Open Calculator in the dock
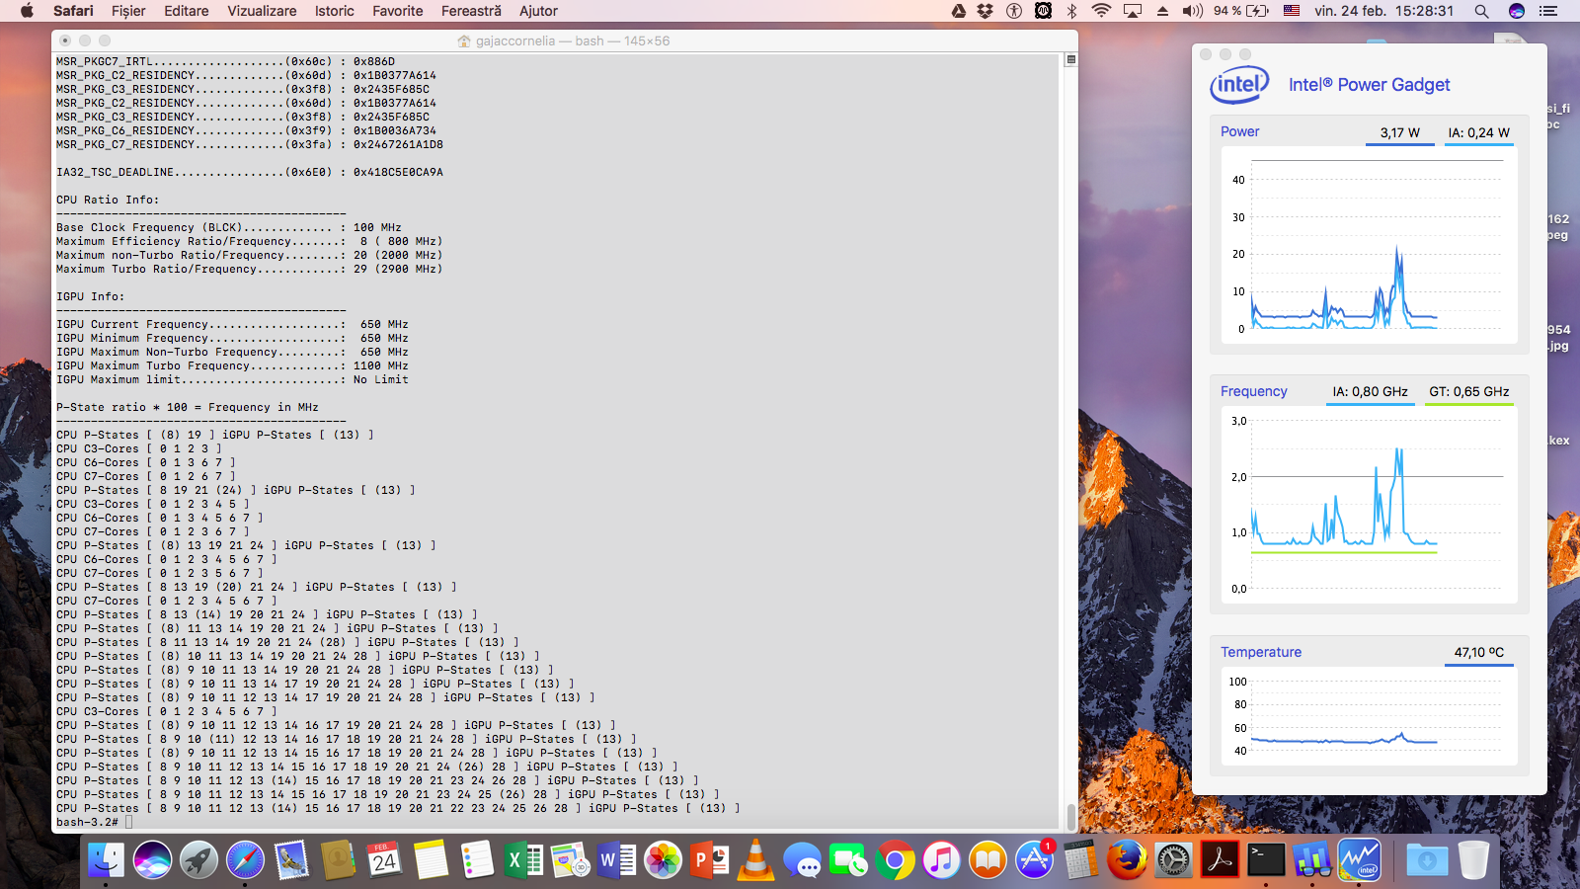This screenshot has height=889, width=1580. [x=1080, y=860]
